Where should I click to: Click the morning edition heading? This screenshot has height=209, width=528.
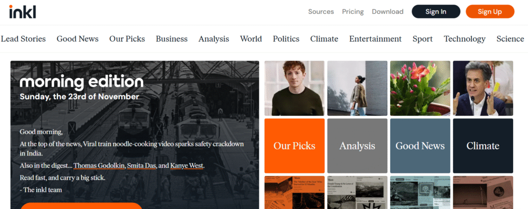(x=81, y=82)
